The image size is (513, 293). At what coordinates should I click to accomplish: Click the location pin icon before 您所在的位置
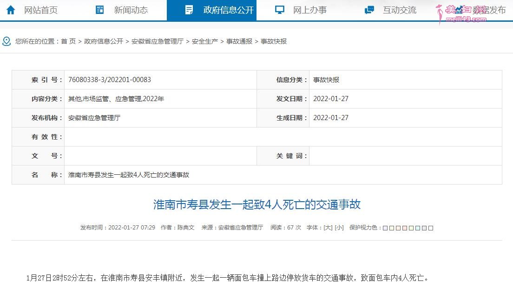(x=7, y=41)
